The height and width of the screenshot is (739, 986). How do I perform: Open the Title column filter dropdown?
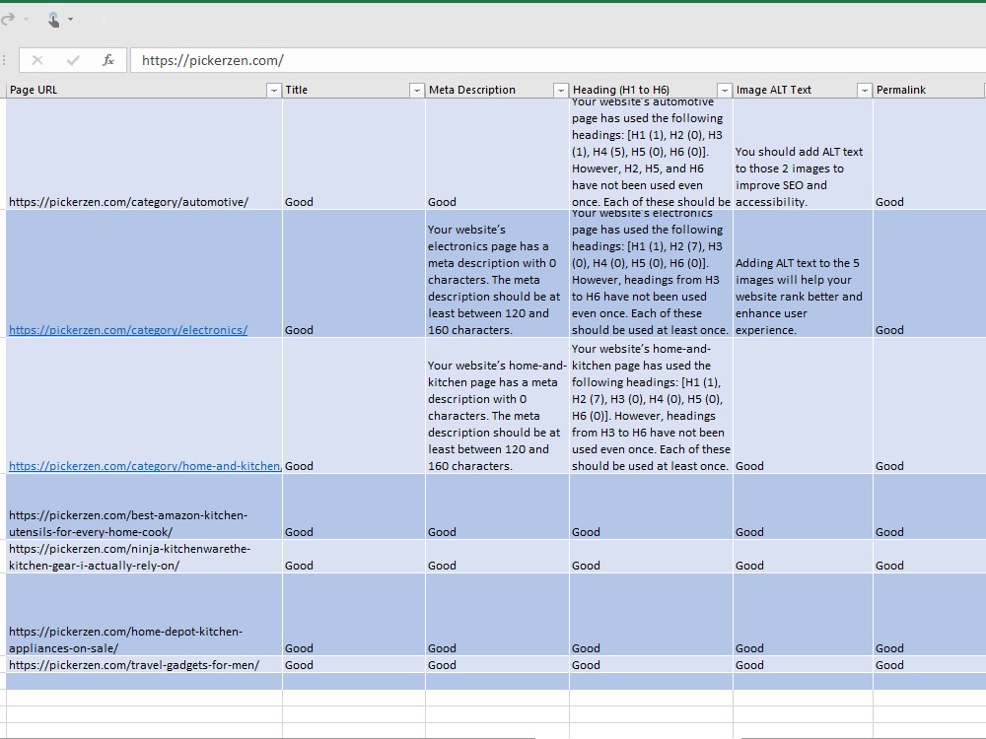pyautogui.click(x=416, y=91)
